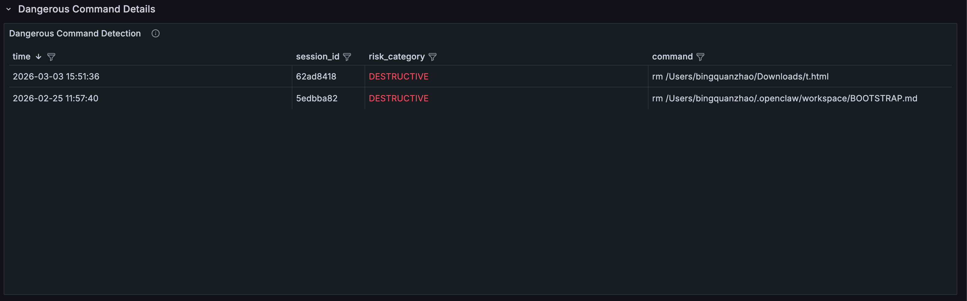Sort table by time column header
967x301 pixels.
pos(22,57)
